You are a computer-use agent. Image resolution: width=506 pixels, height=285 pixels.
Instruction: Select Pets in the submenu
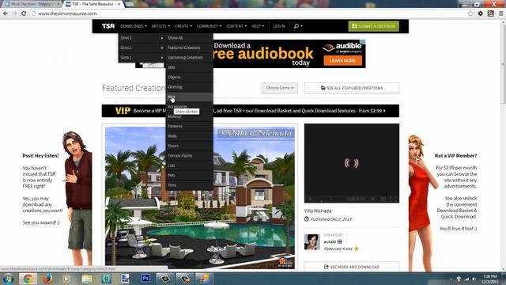[x=190, y=175]
